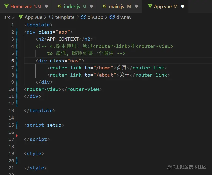Click the comment line starting with 4.路由使用

(104, 46)
